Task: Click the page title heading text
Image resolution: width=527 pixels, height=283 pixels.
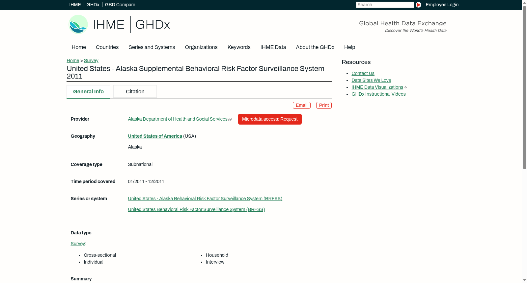Action: pyautogui.click(x=196, y=72)
